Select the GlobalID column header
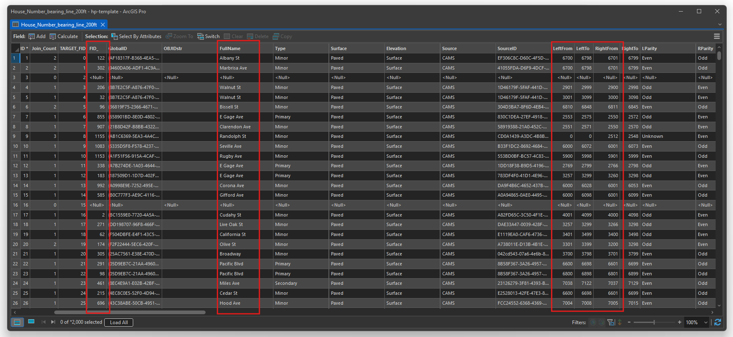 134,48
